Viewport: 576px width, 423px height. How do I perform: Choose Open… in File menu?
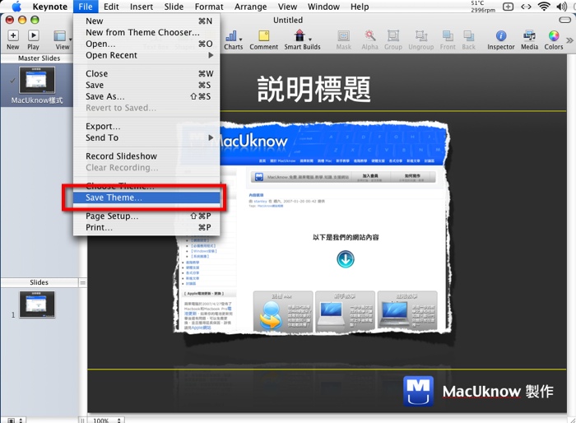(146, 44)
